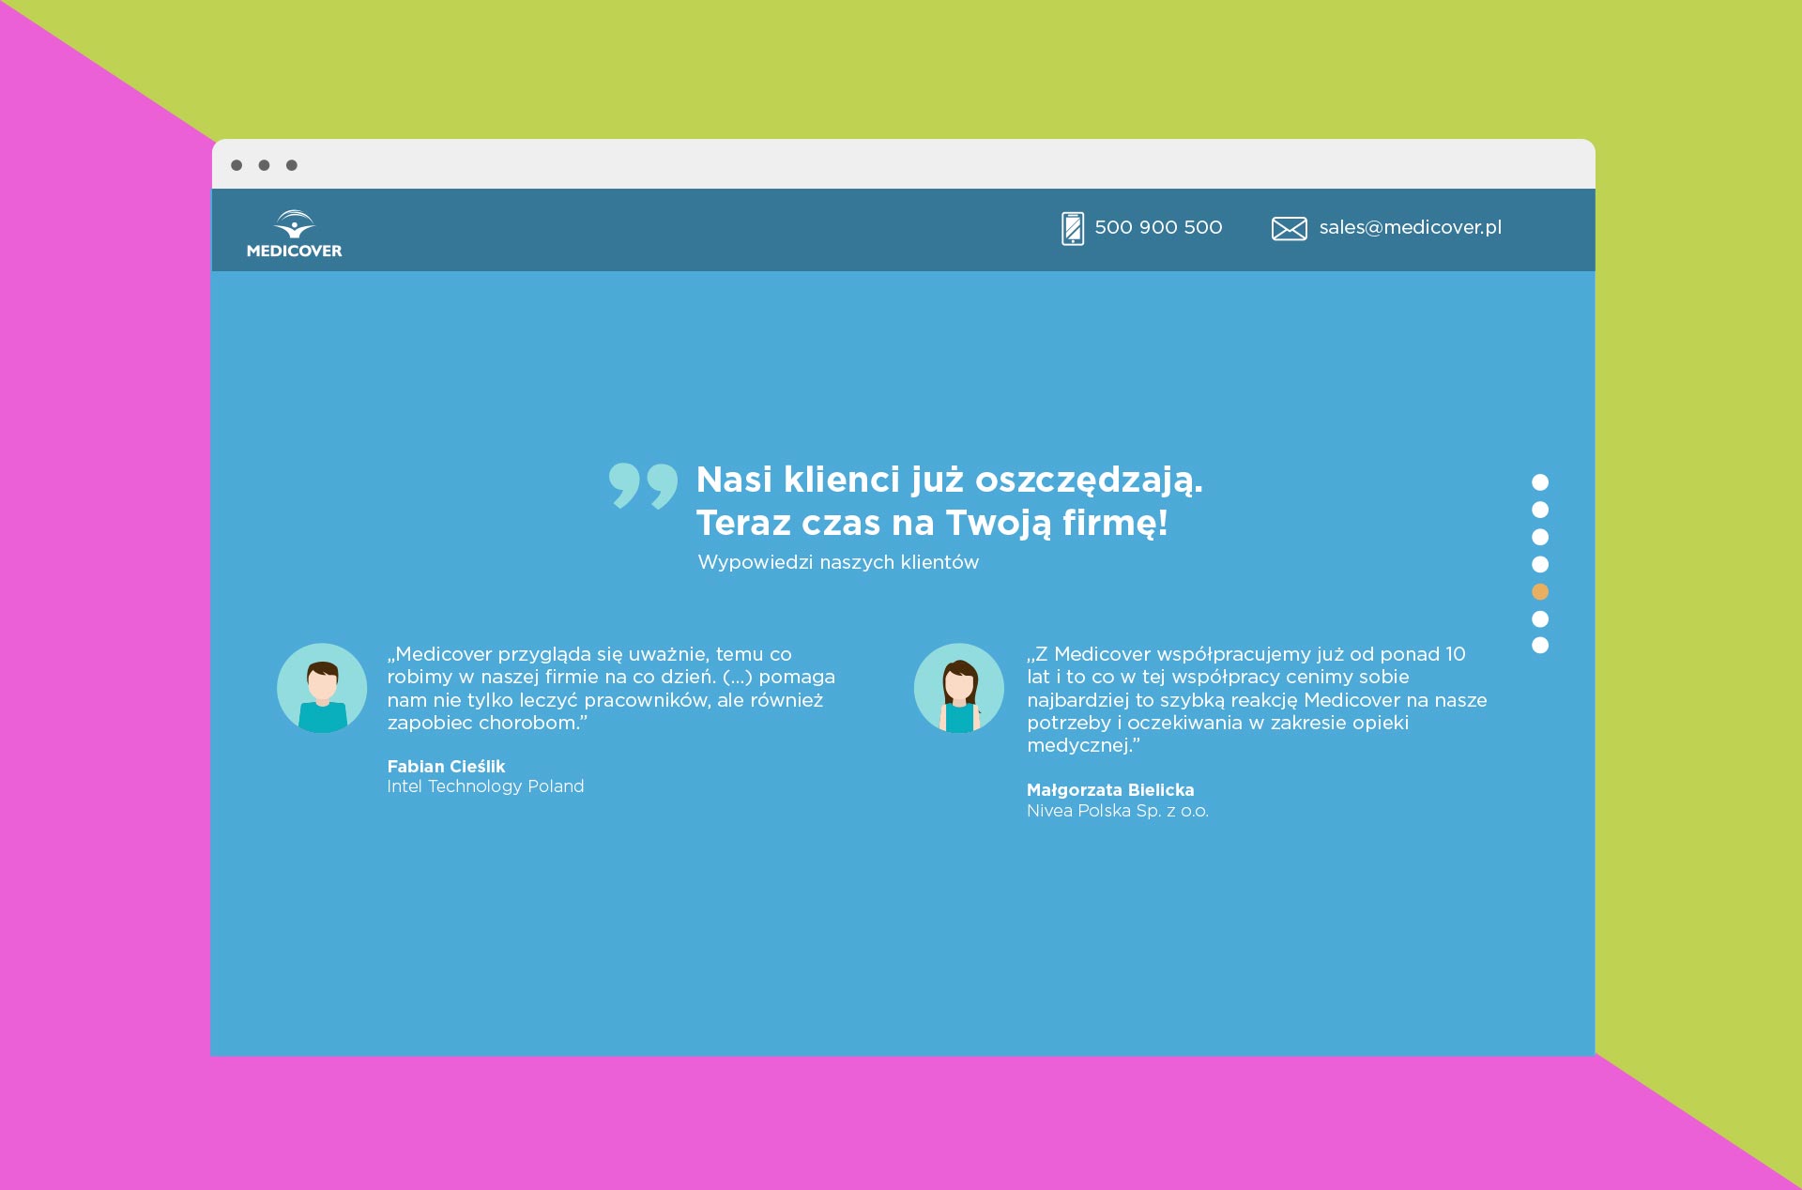Image resolution: width=1802 pixels, height=1190 pixels.
Task: Open the sales@medicover.pl email link
Action: (1410, 227)
